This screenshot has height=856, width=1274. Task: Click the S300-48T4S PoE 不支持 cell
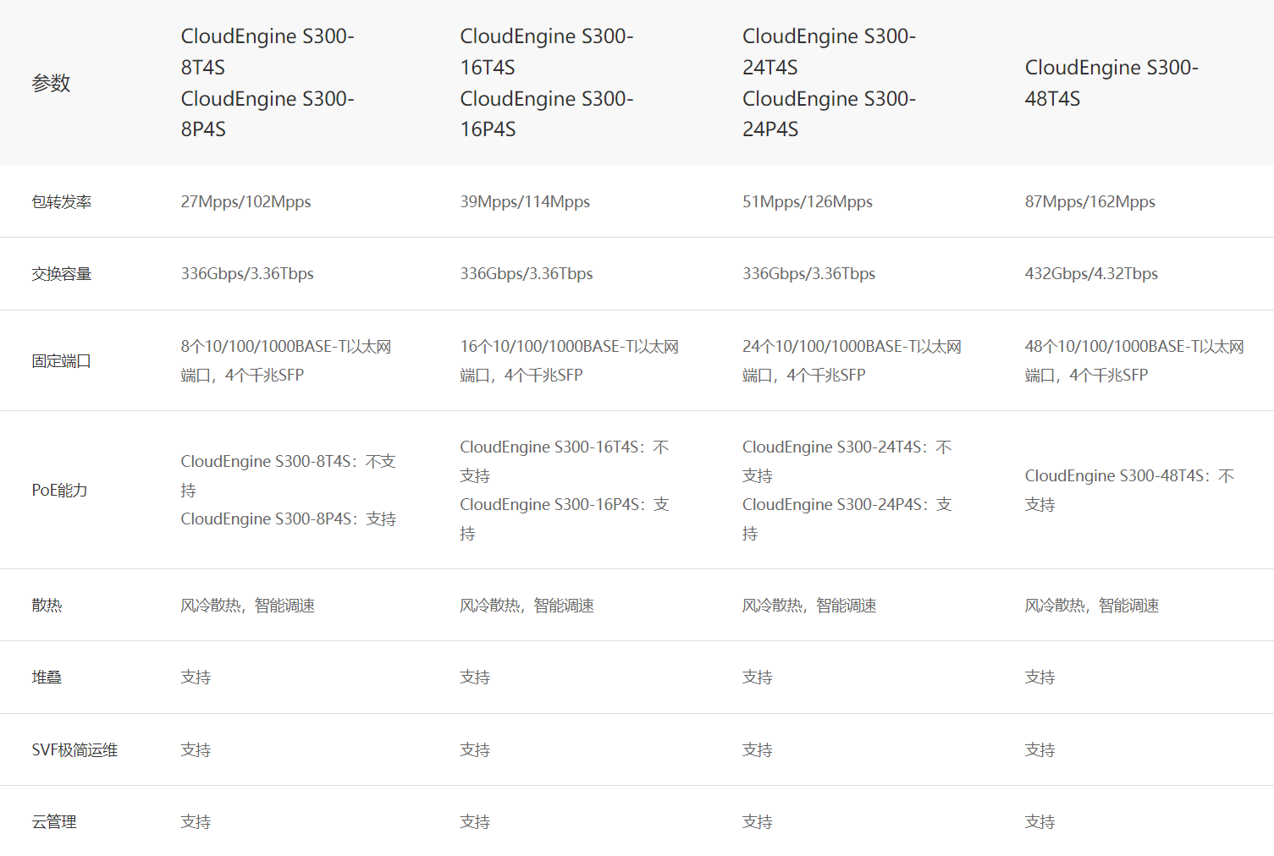pos(1129,491)
